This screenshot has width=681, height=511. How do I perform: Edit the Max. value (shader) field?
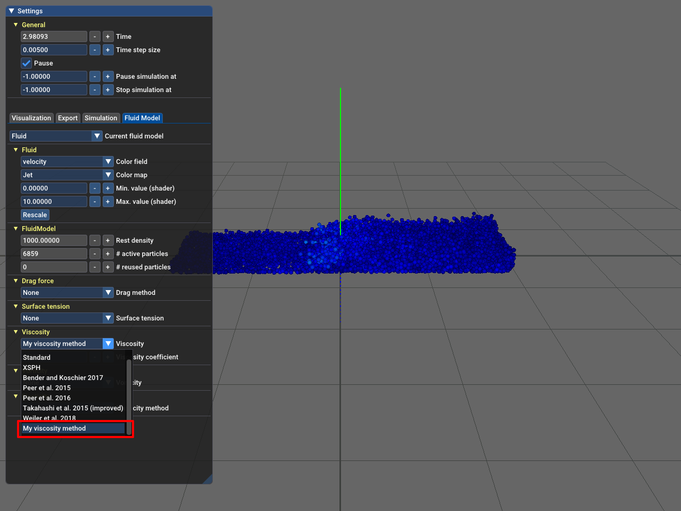[54, 202]
